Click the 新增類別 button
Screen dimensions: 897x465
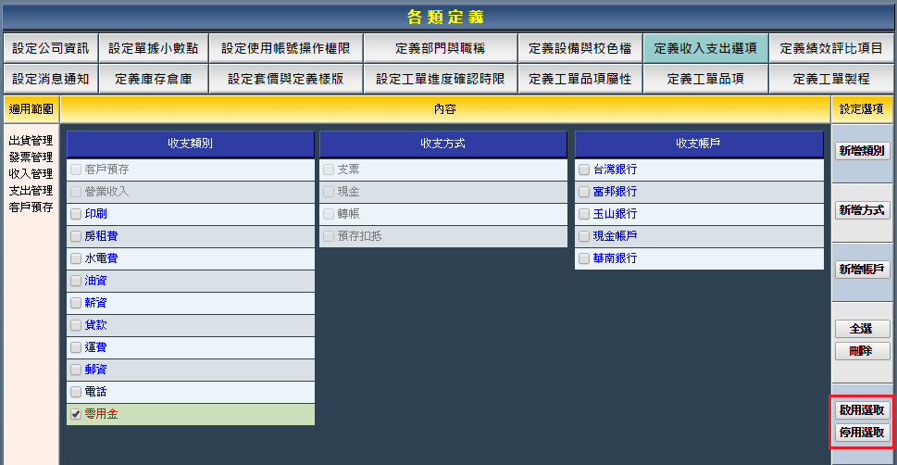point(862,151)
